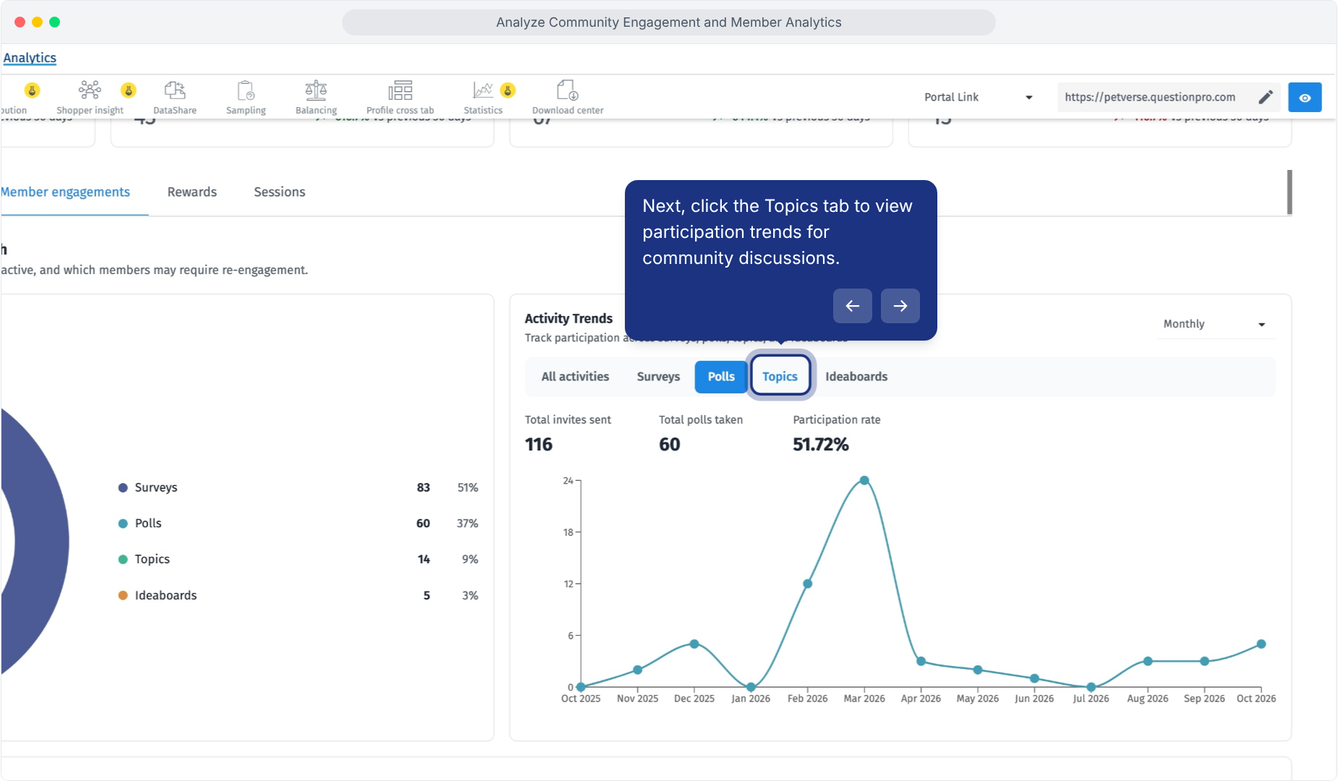Click the Surveys legend color dot
The image size is (1338, 781).
[123, 488]
